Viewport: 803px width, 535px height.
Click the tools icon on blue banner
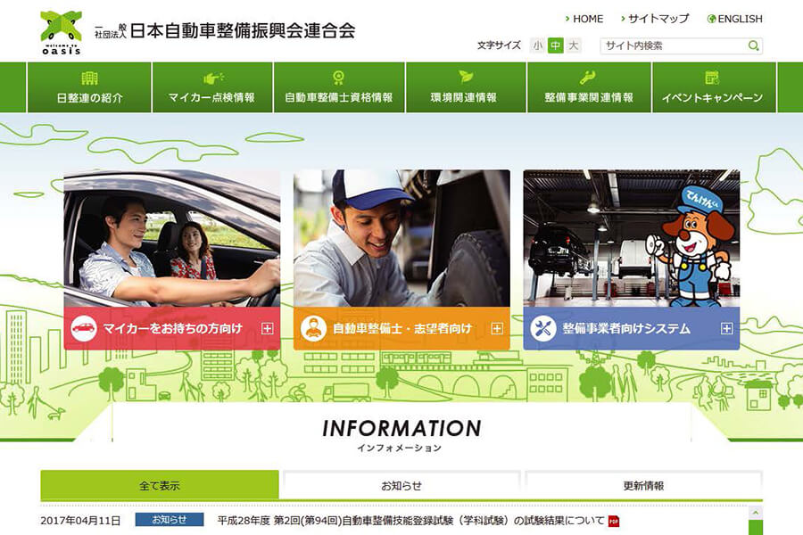tap(542, 328)
